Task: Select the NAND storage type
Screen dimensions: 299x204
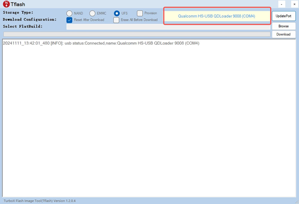Action: (69, 13)
